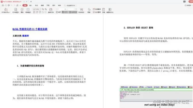Click heading '2. EXPLAIN 你的 SELECT 查询'
This screenshot has height=108, width=193.
click(x=138, y=28)
